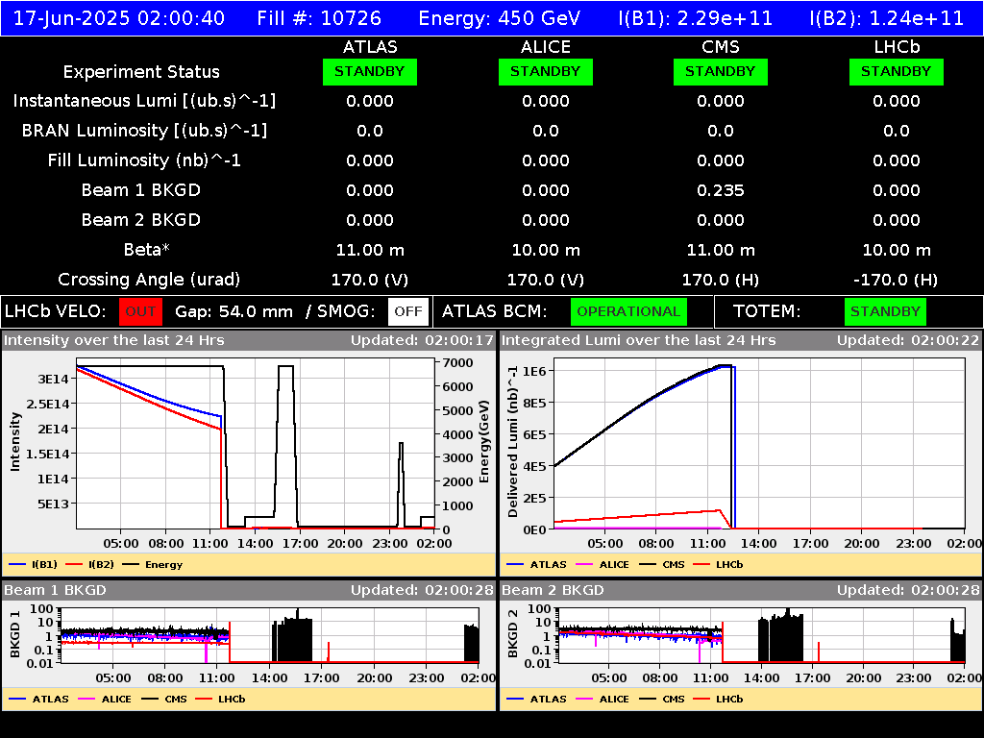Click ALICE legend entry in Beam 1 BKGD chart
984x738 pixels.
104,699
